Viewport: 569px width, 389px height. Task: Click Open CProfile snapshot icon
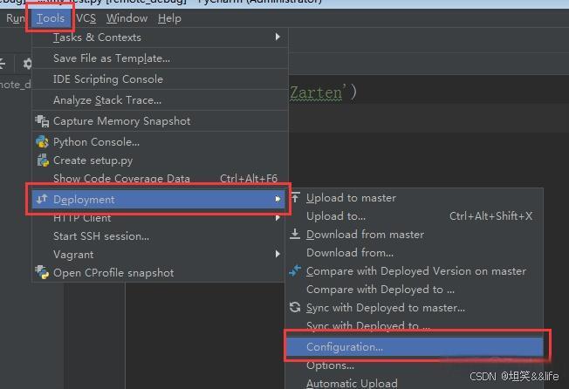[x=42, y=272]
